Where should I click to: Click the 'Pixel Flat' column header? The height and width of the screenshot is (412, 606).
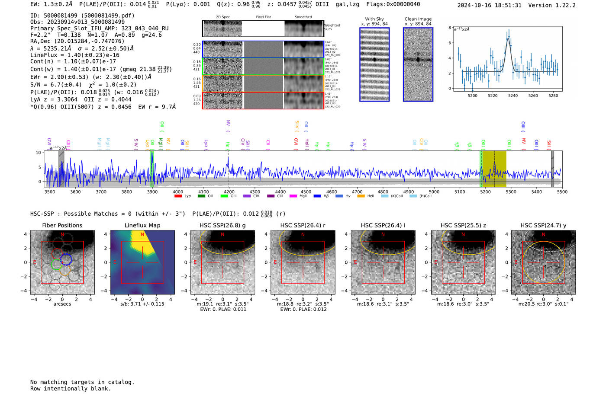(x=263, y=17)
